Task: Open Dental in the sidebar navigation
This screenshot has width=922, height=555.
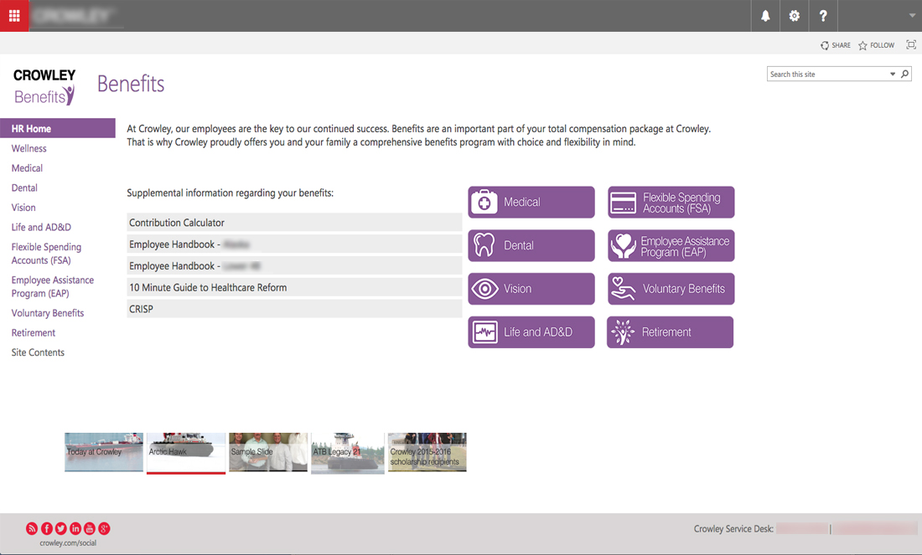Action: click(24, 188)
